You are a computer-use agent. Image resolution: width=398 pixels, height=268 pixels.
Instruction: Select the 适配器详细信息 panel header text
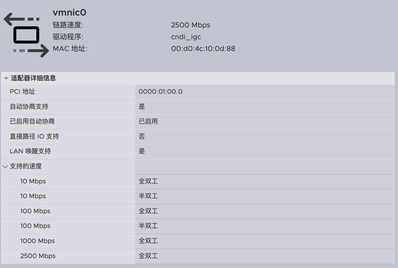33,78
